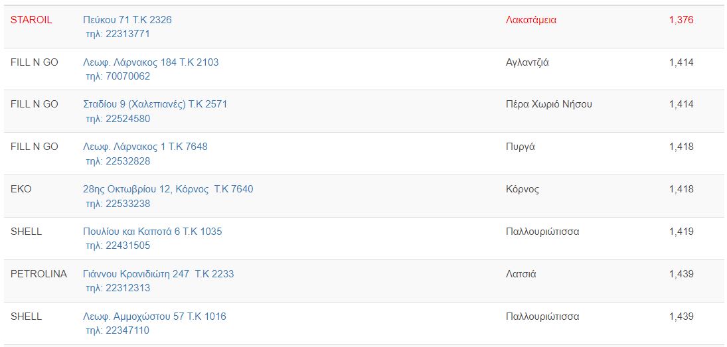The height and width of the screenshot is (347, 727).
Task: Click the red price 1,376
Action: click(681, 20)
